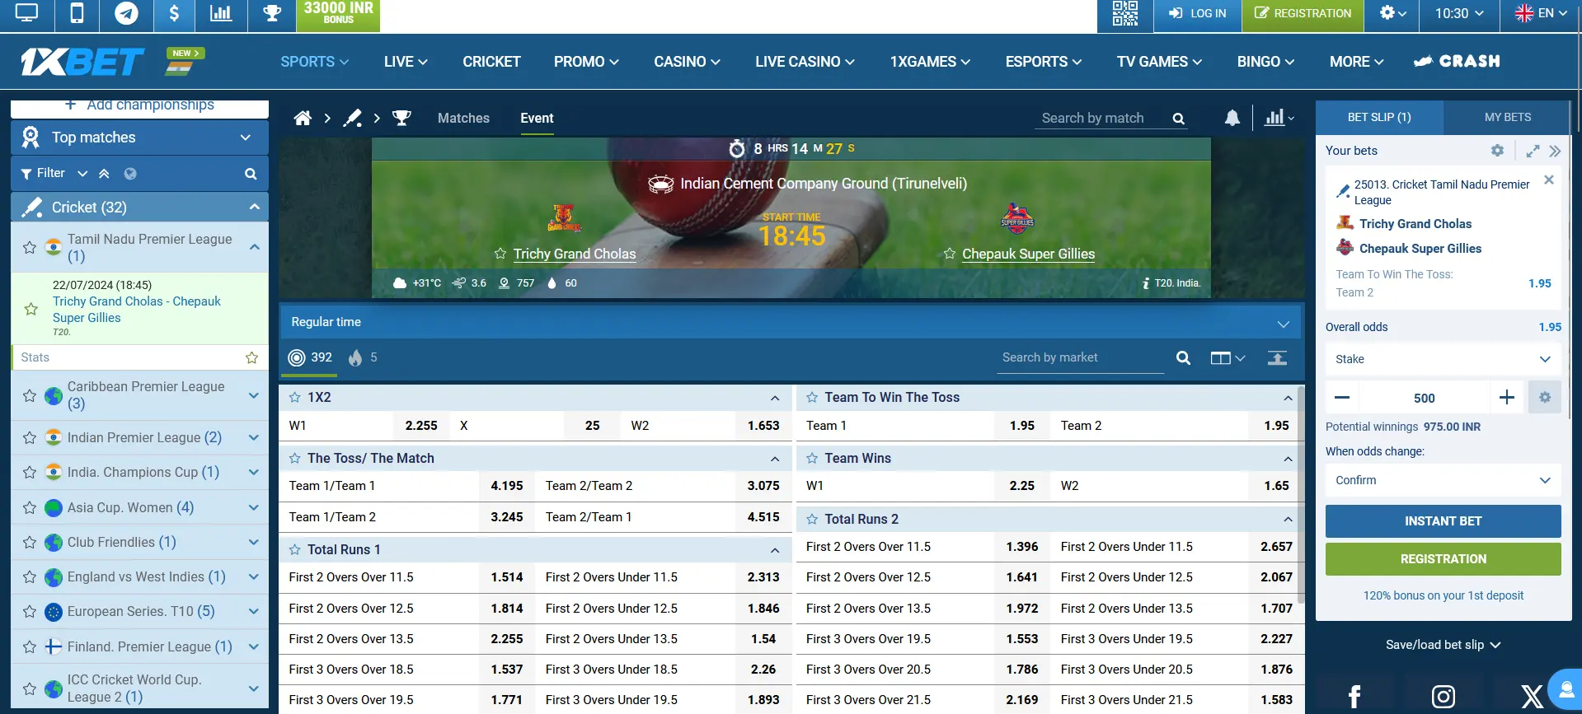Open 120% bonus on 1st deposit link
Image resolution: width=1582 pixels, height=714 pixels.
click(1443, 595)
